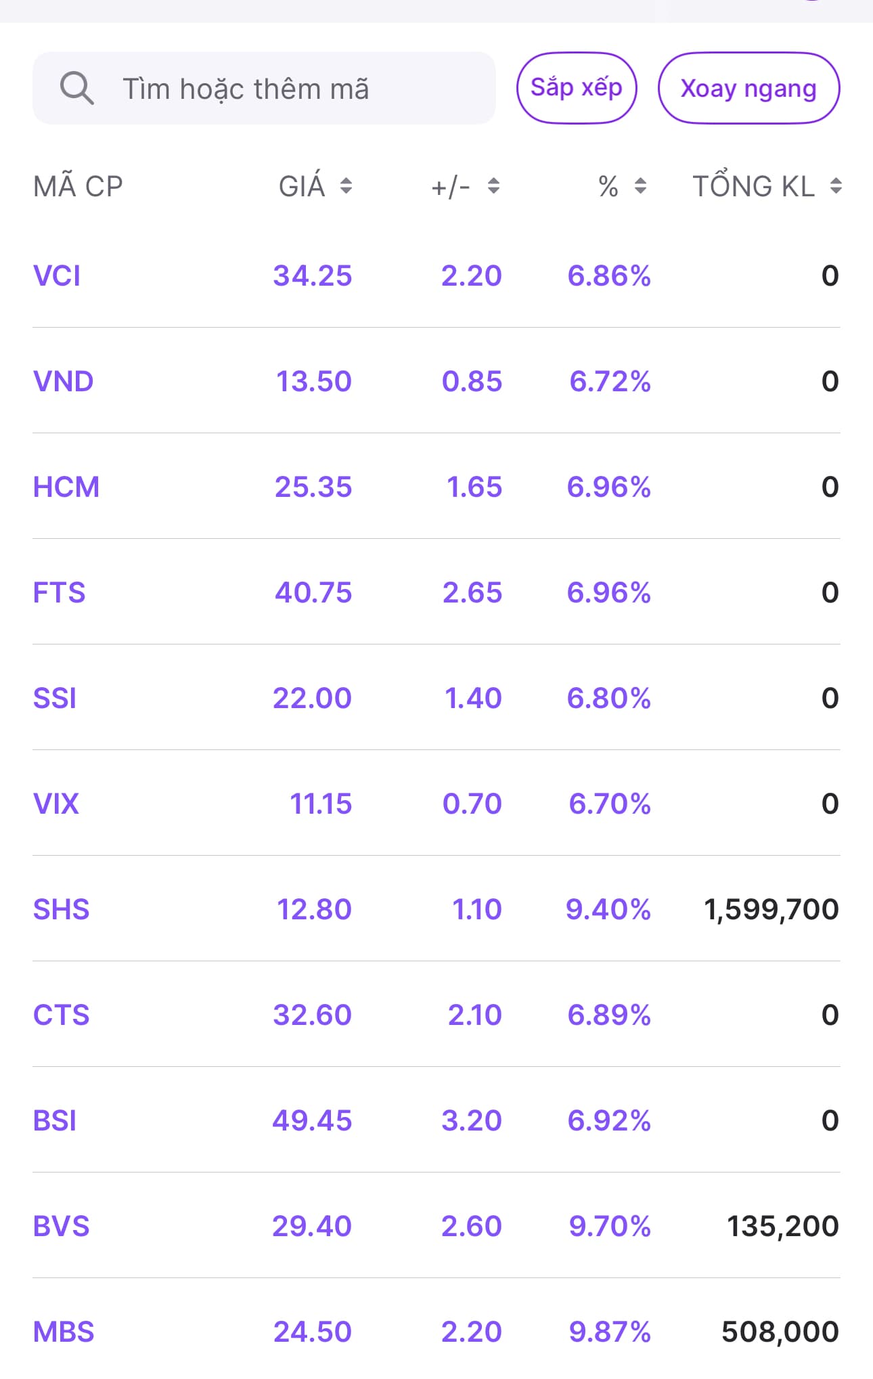Tap the CTS ticker symbol
Viewport: 873px width, 1379px height.
[61, 1015]
